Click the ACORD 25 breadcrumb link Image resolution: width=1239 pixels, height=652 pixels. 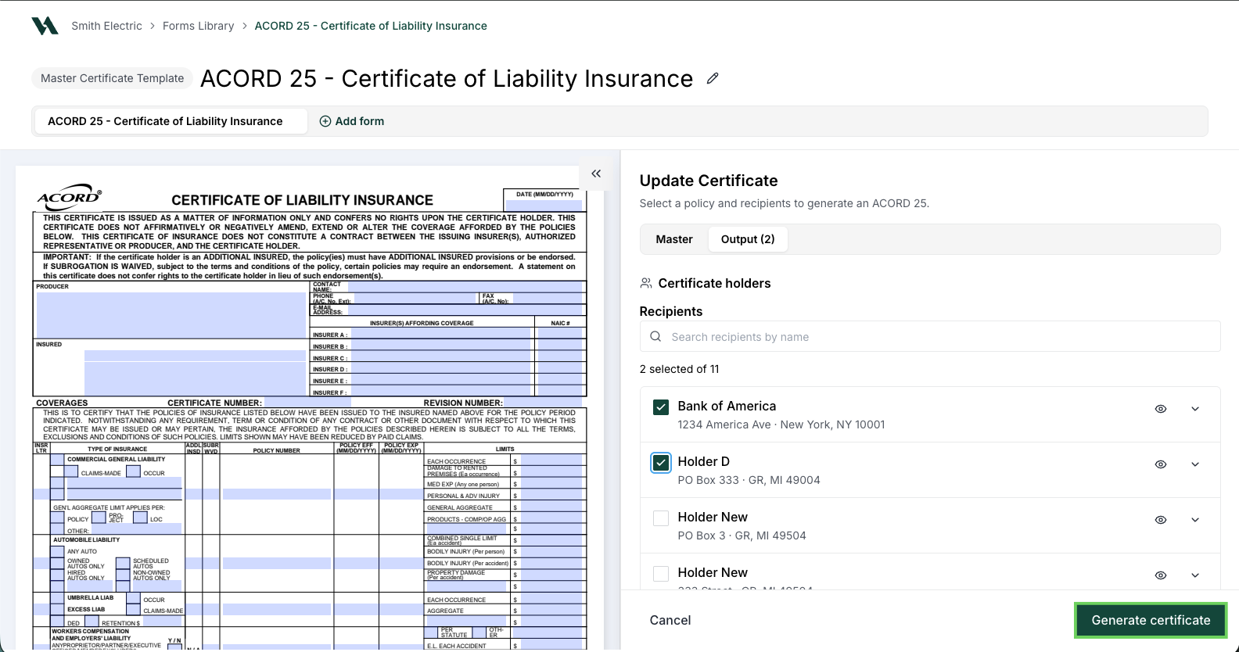point(371,26)
